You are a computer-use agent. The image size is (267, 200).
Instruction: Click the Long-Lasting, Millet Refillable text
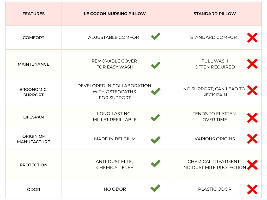(x=115, y=117)
